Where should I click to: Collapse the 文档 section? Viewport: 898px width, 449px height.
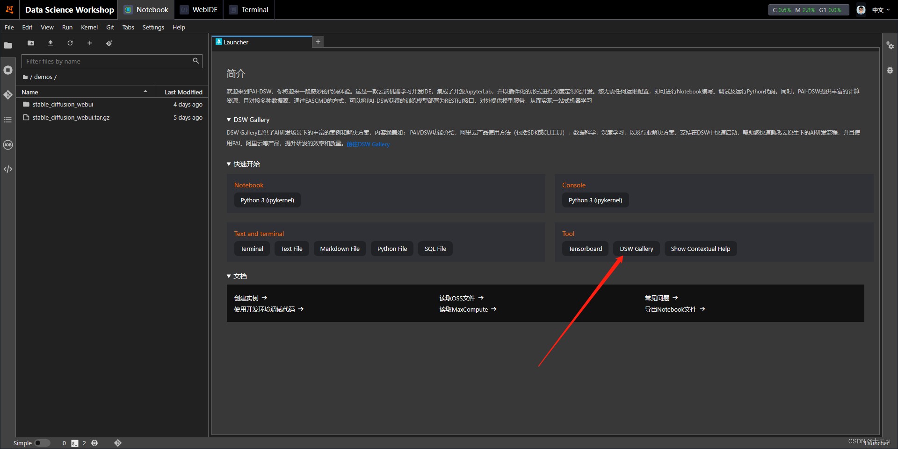229,276
